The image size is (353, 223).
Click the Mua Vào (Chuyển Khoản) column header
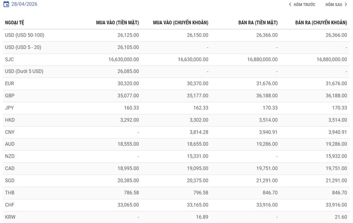(180, 23)
